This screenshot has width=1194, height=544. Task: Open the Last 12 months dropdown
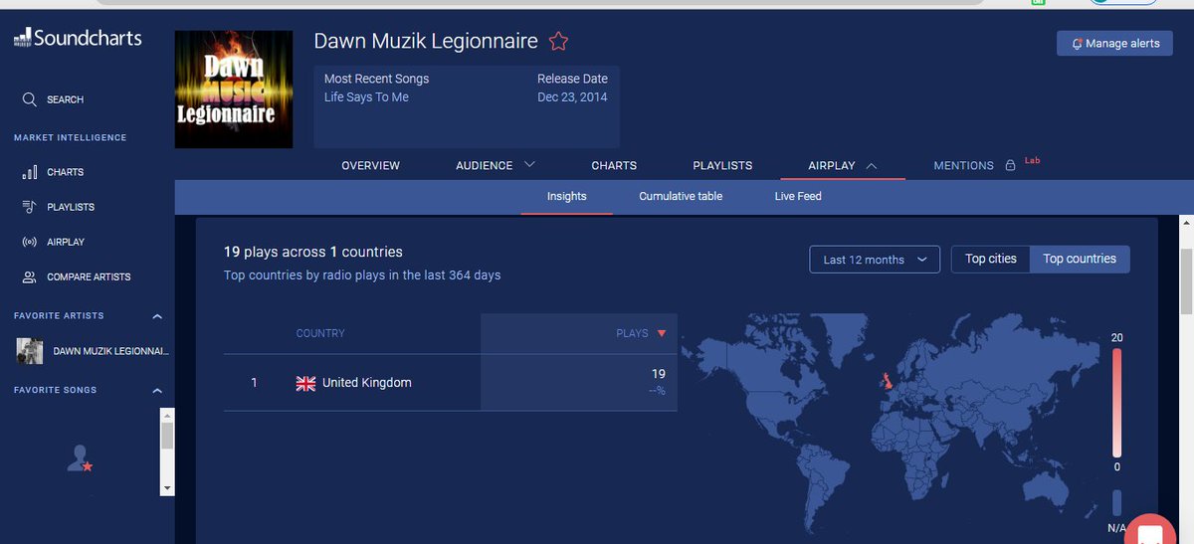pos(875,260)
